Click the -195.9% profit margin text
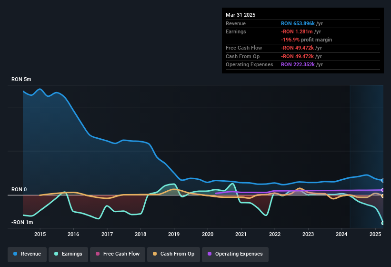The width and height of the screenshot is (391, 267). pyautogui.click(x=307, y=40)
